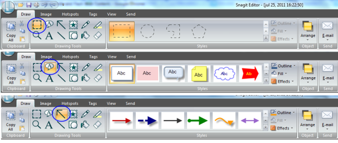Click Print icon in quick access toolbar
The height and width of the screenshot is (143, 338).
pos(37,4)
